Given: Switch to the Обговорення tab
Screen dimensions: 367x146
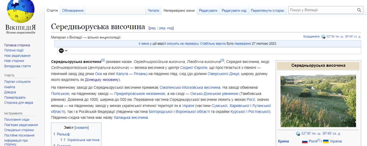Looking at the screenshot, I should coord(73,10).
